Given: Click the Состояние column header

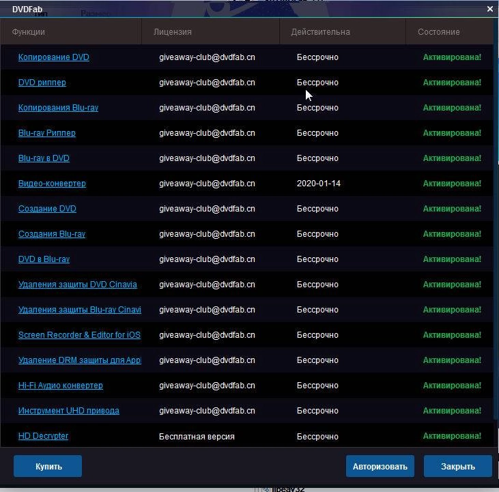Looking at the screenshot, I should [x=449, y=32].
